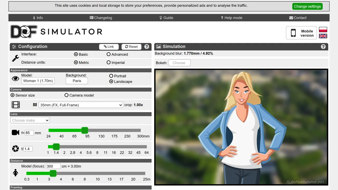Click the Background blur value text
Viewport: 338px width, 190px height.
click(198, 53)
